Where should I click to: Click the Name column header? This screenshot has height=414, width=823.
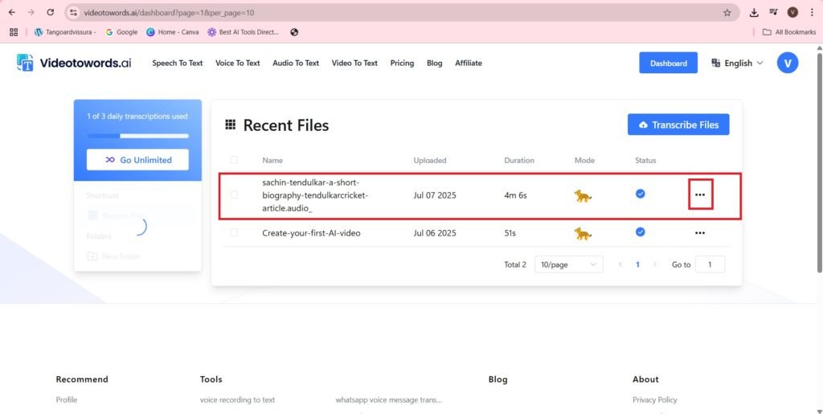coord(272,160)
